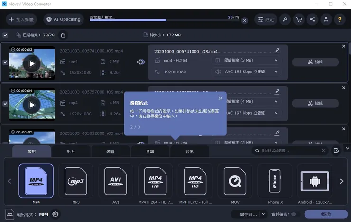Switch to the 影像 tab
This screenshot has height=222, width=351.
click(189, 151)
